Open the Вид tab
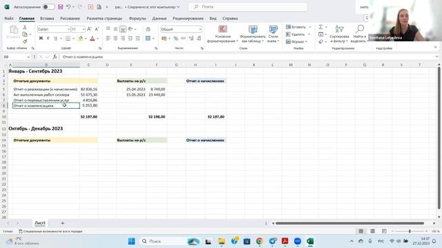 click(x=213, y=19)
